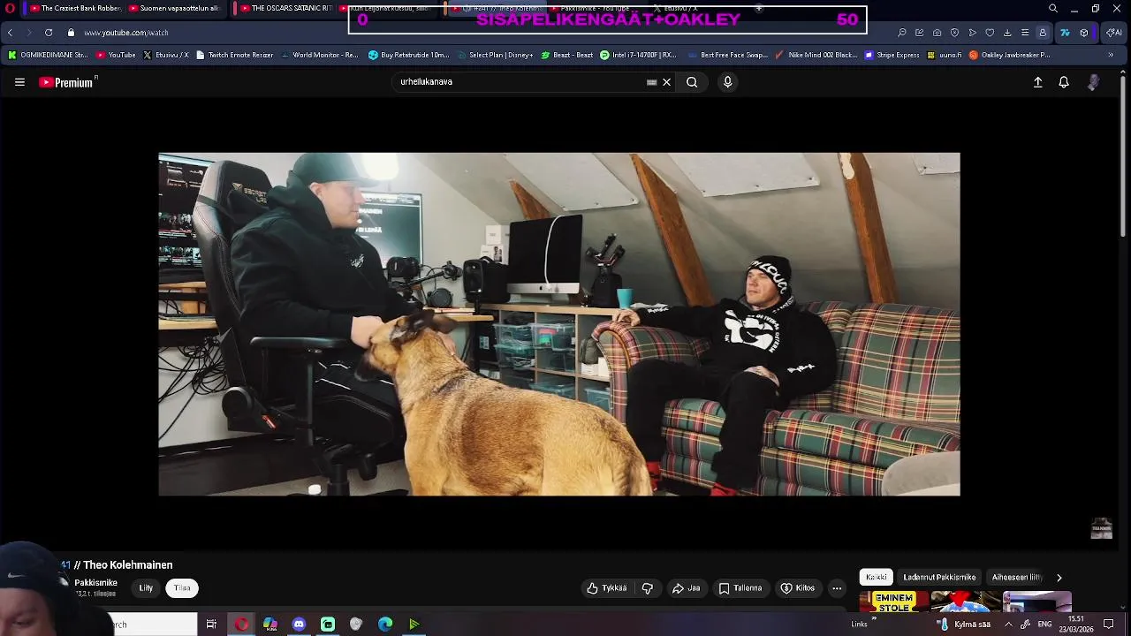Open the YouTube guide hamburger menu
The height and width of the screenshot is (636, 1131).
pyautogui.click(x=19, y=82)
